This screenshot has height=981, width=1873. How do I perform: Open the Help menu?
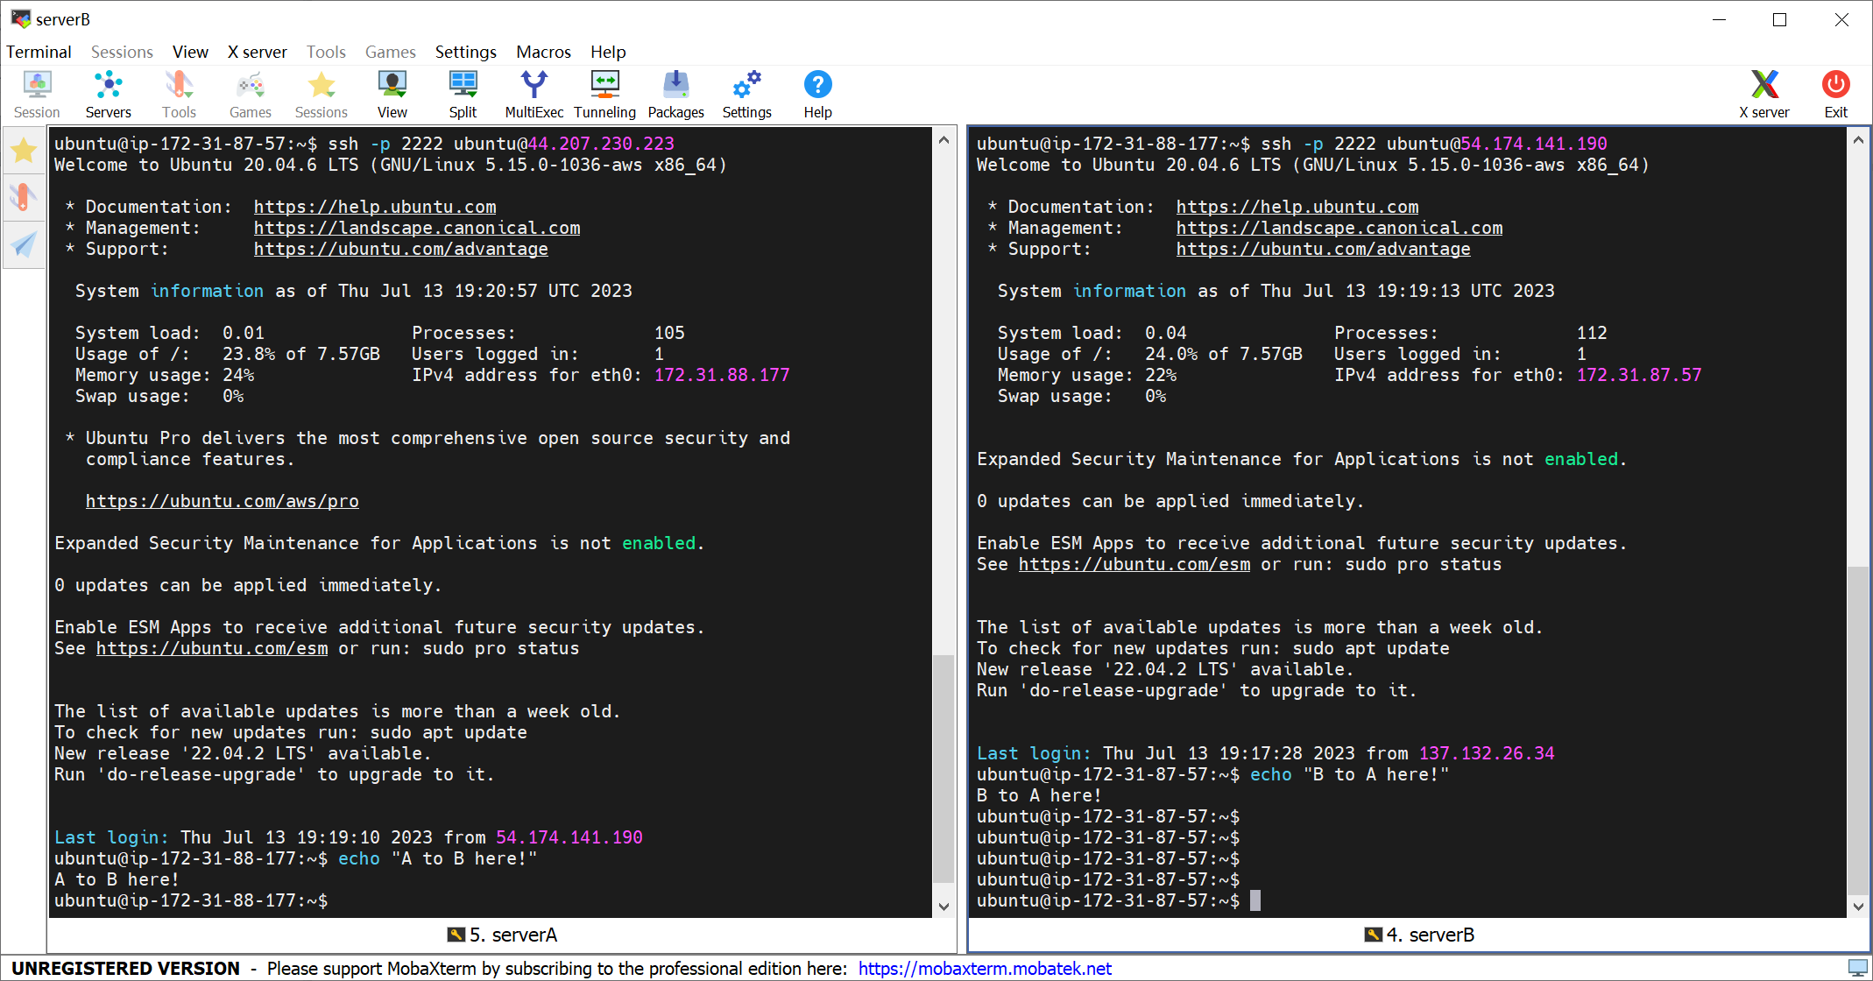(x=608, y=52)
